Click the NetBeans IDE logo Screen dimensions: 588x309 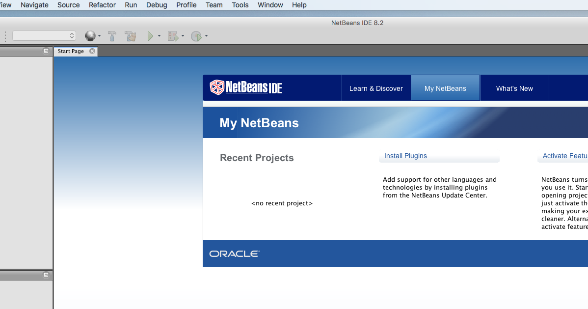(x=245, y=87)
